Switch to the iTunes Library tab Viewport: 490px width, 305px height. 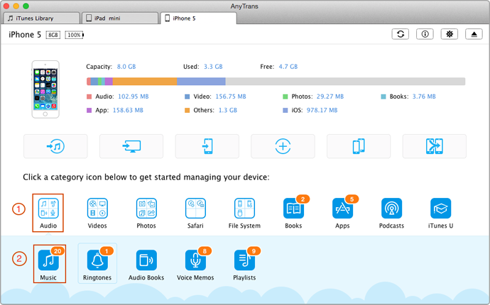click(42, 18)
